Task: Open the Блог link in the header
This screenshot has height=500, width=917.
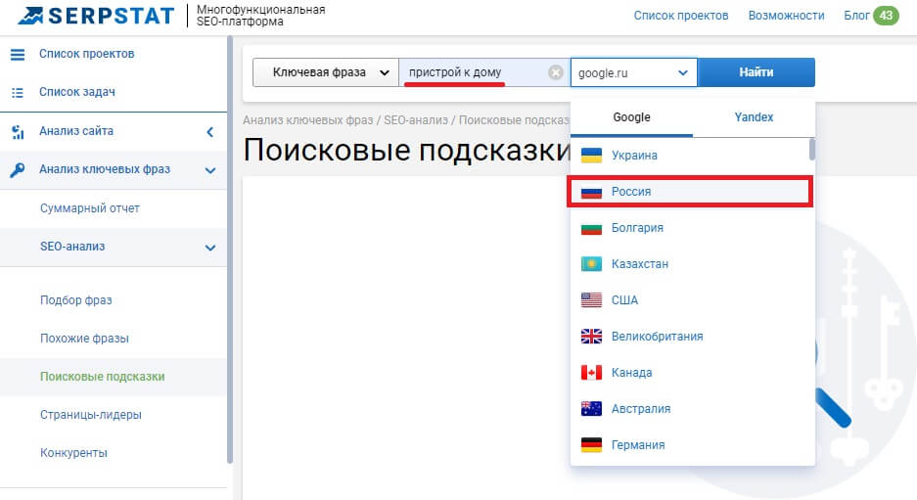Action: pyautogui.click(x=856, y=16)
